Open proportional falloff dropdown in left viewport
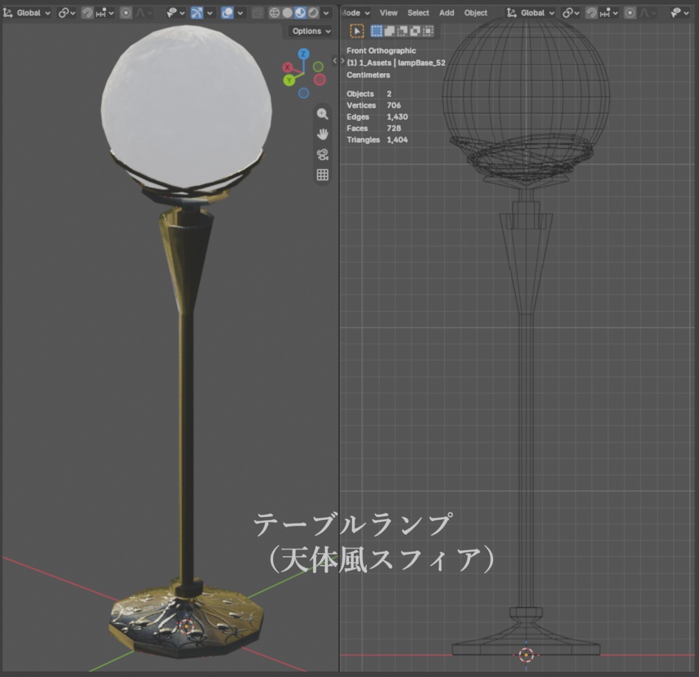 click(143, 13)
